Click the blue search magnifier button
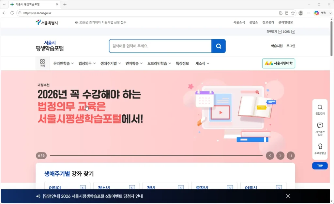334x204 pixels. click(x=218, y=46)
